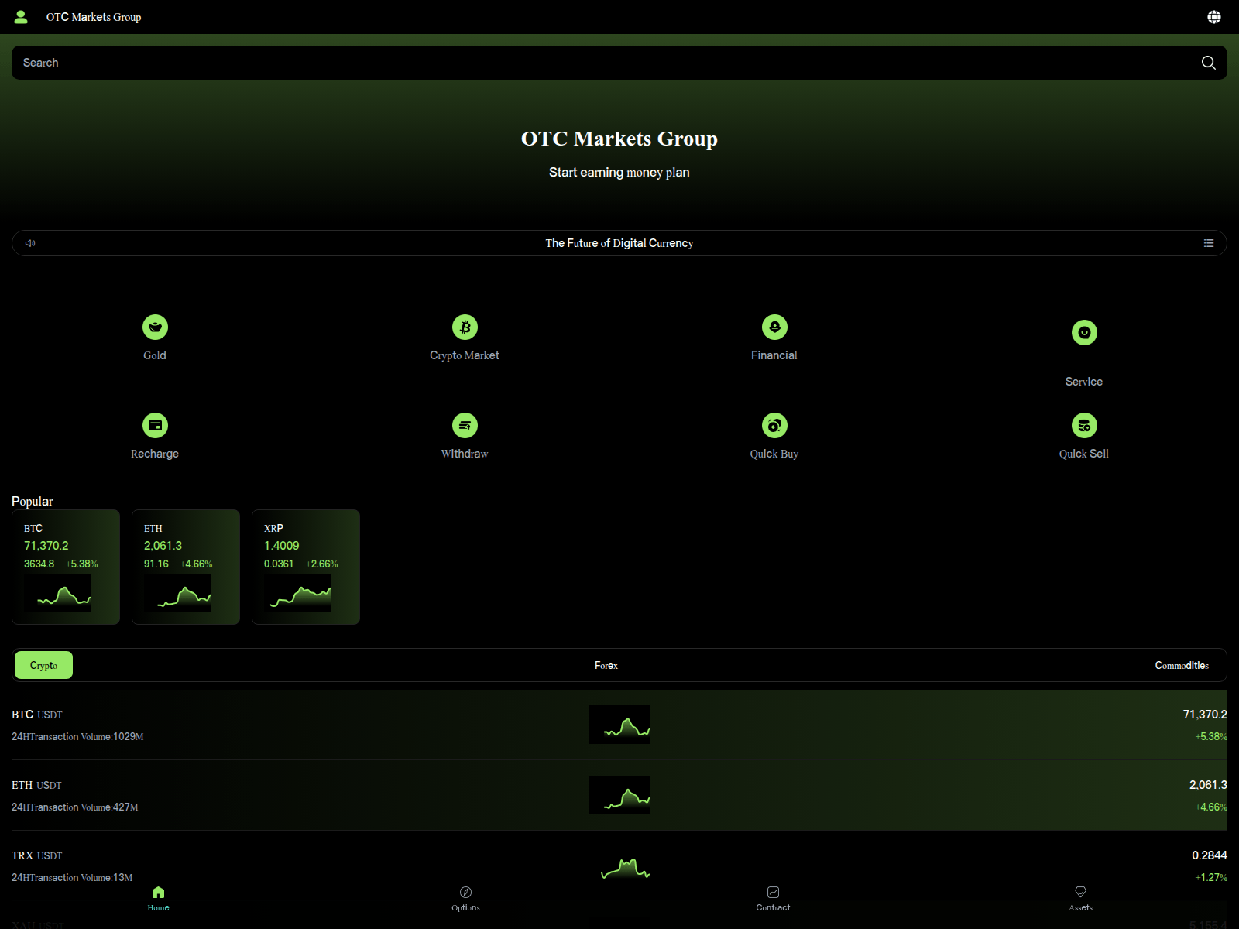Expand the announcement list via the list icon
The width and height of the screenshot is (1239, 929).
1209,242
